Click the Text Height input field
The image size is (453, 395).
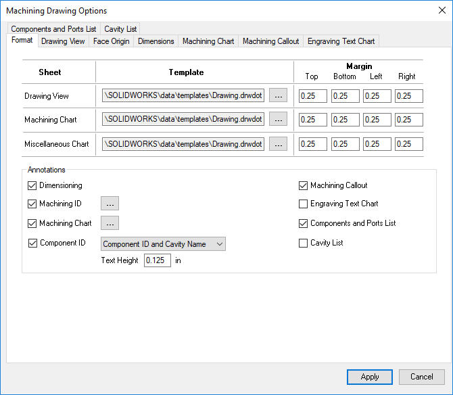157,260
